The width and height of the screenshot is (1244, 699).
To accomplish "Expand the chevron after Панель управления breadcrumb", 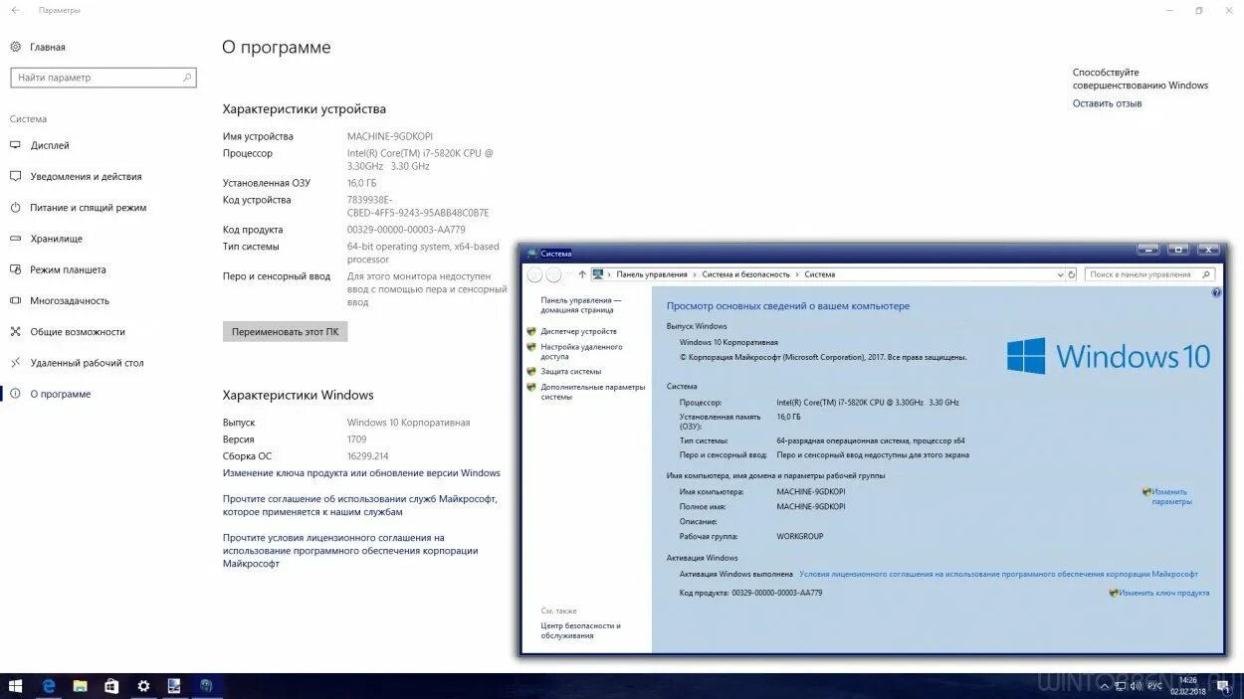I will tap(695, 274).
